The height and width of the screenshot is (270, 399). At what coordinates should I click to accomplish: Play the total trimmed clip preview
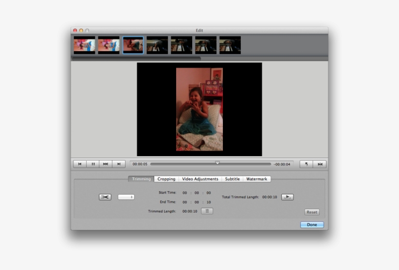(287, 197)
